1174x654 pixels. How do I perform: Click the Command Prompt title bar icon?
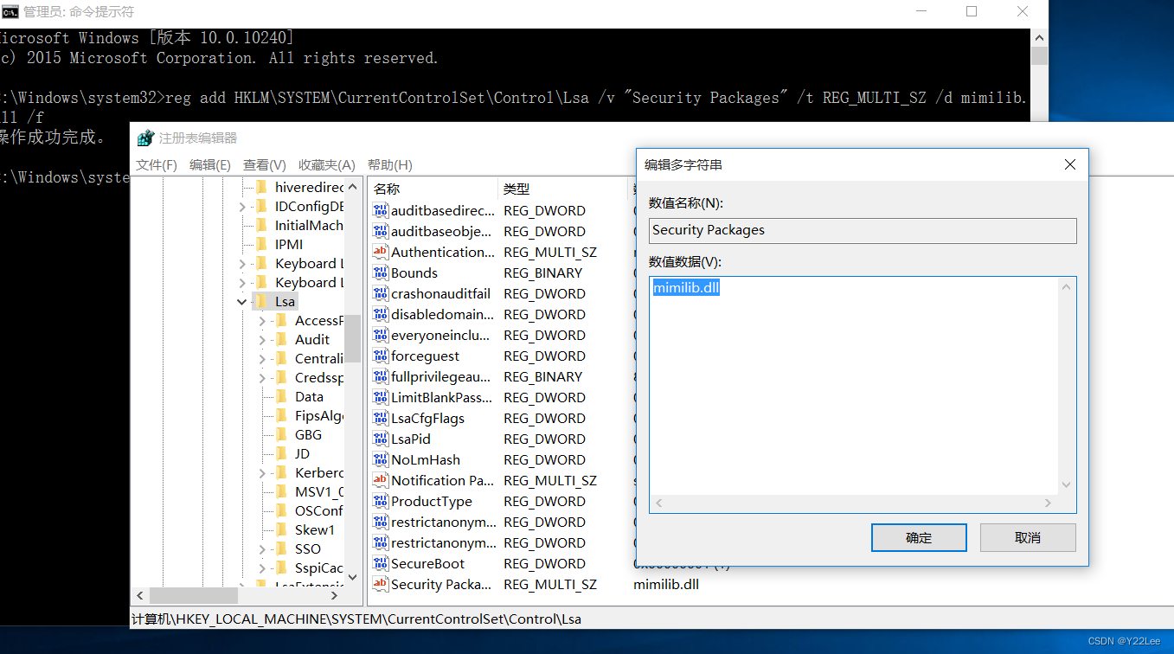click(x=10, y=11)
